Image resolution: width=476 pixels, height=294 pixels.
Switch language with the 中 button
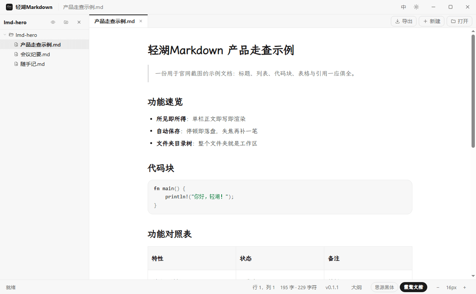403,7
